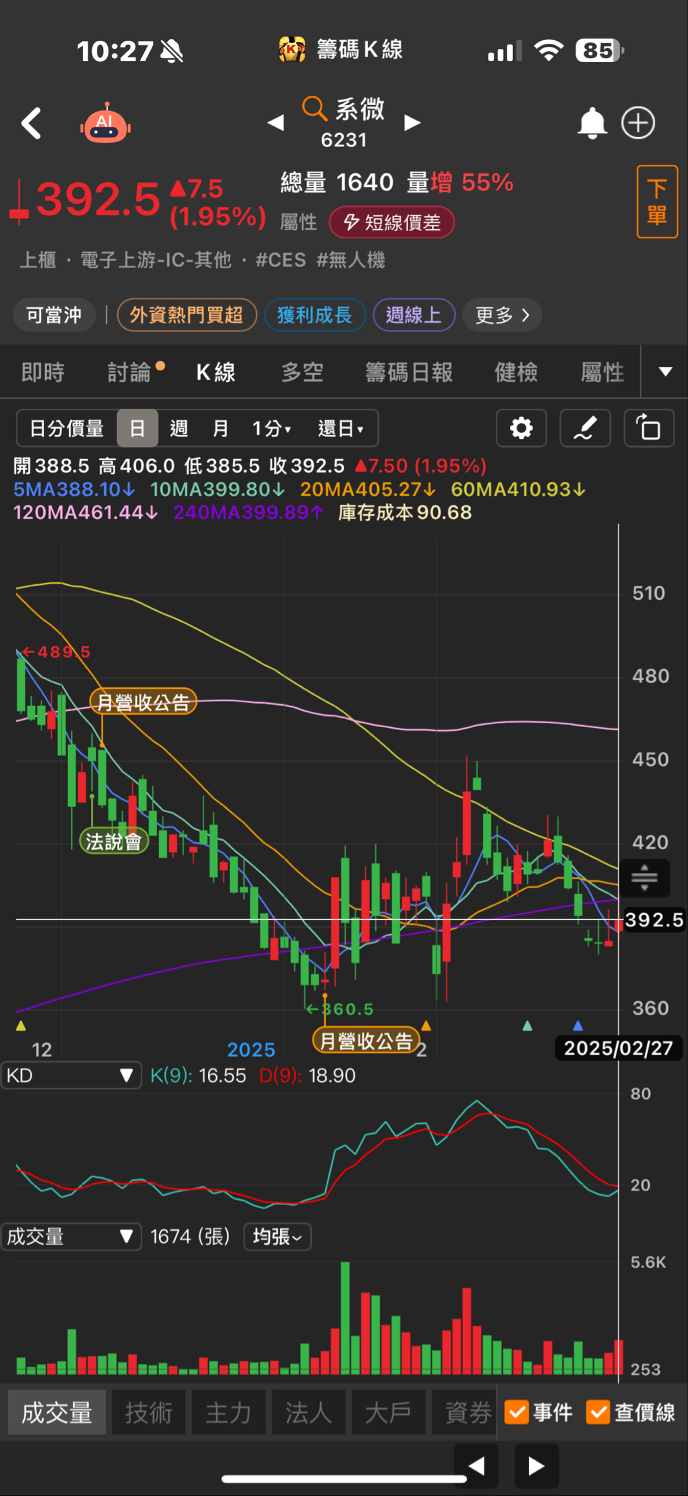The width and height of the screenshot is (688, 1496).
Task: Open the AI robot assistant
Action: [x=105, y=123]
